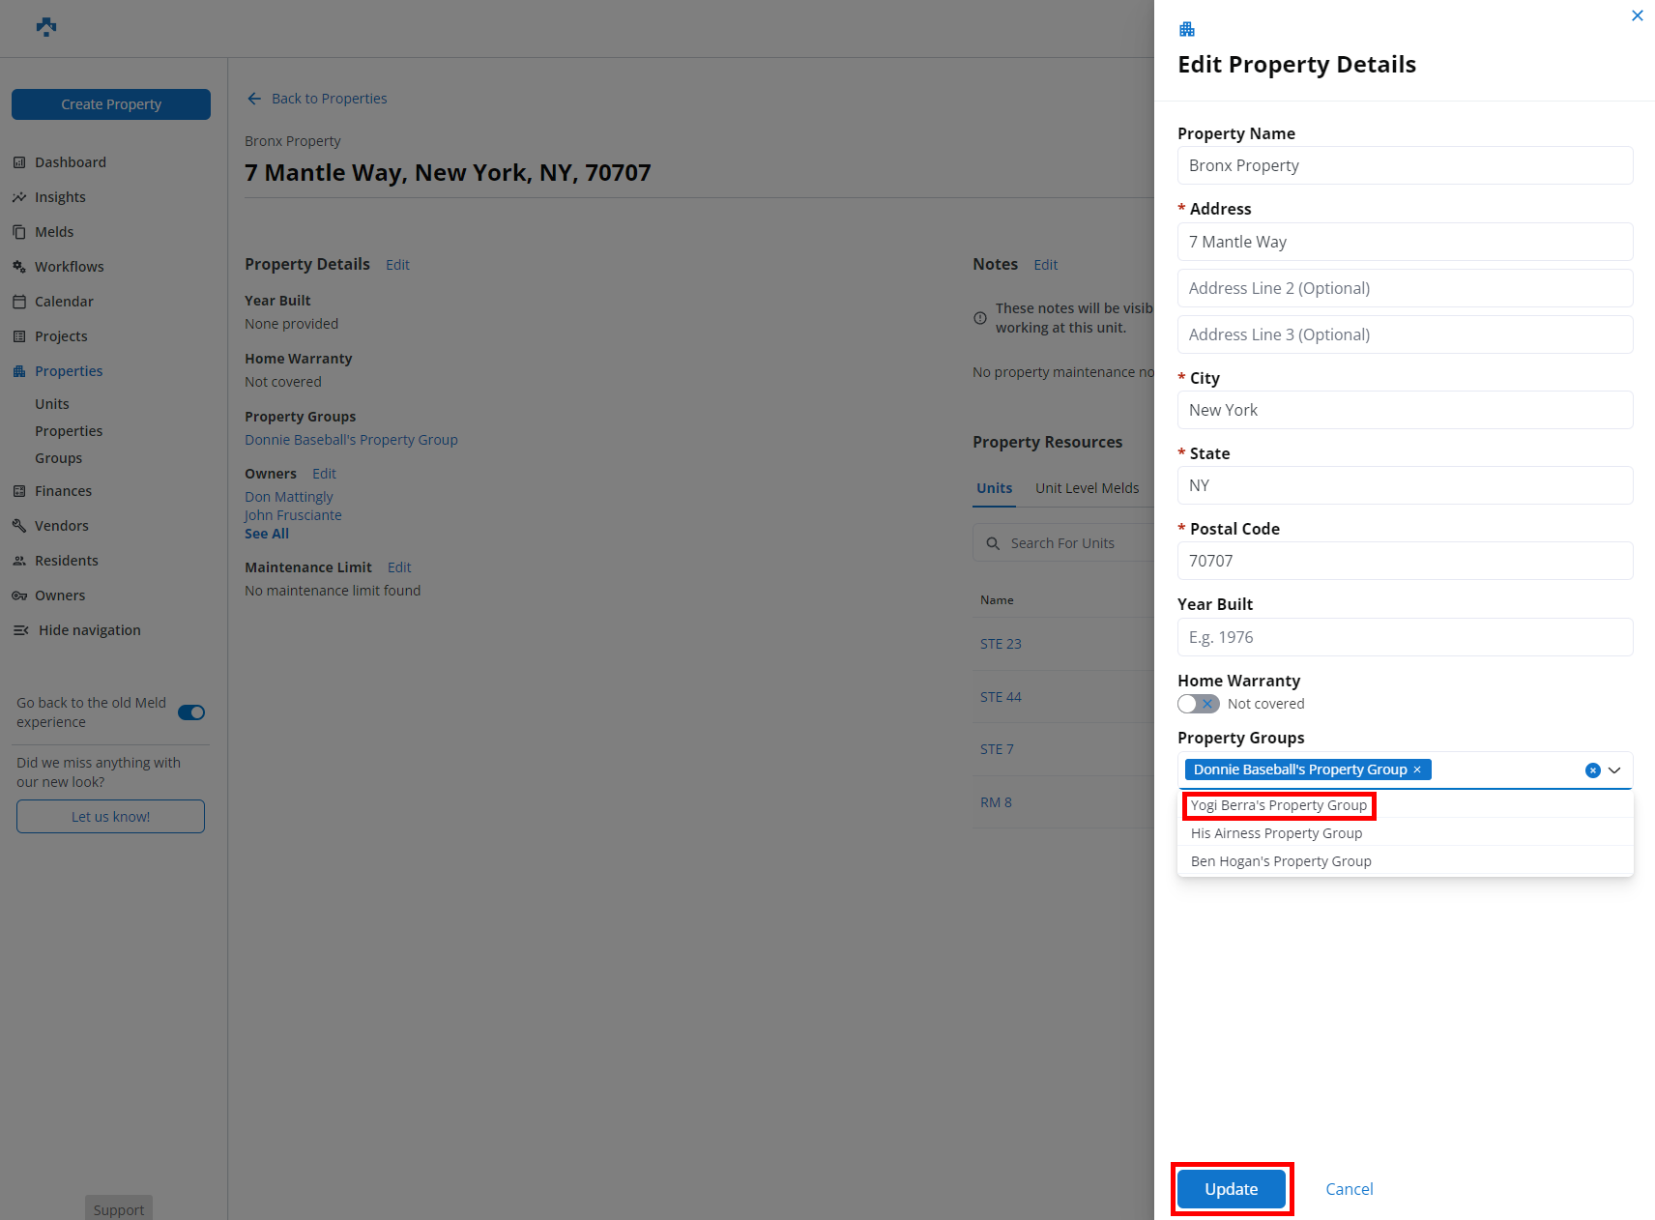Image resolution: width=1655 pixels, height=1220 pixels.
Task: Open Insights via its chart icon
Action: (19, 197)
